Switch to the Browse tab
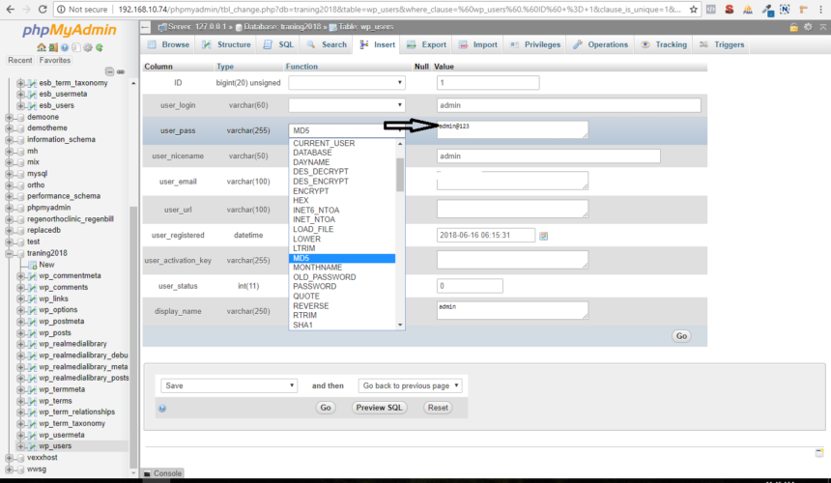This screenshot has width=831, height=483. (168, 44)
